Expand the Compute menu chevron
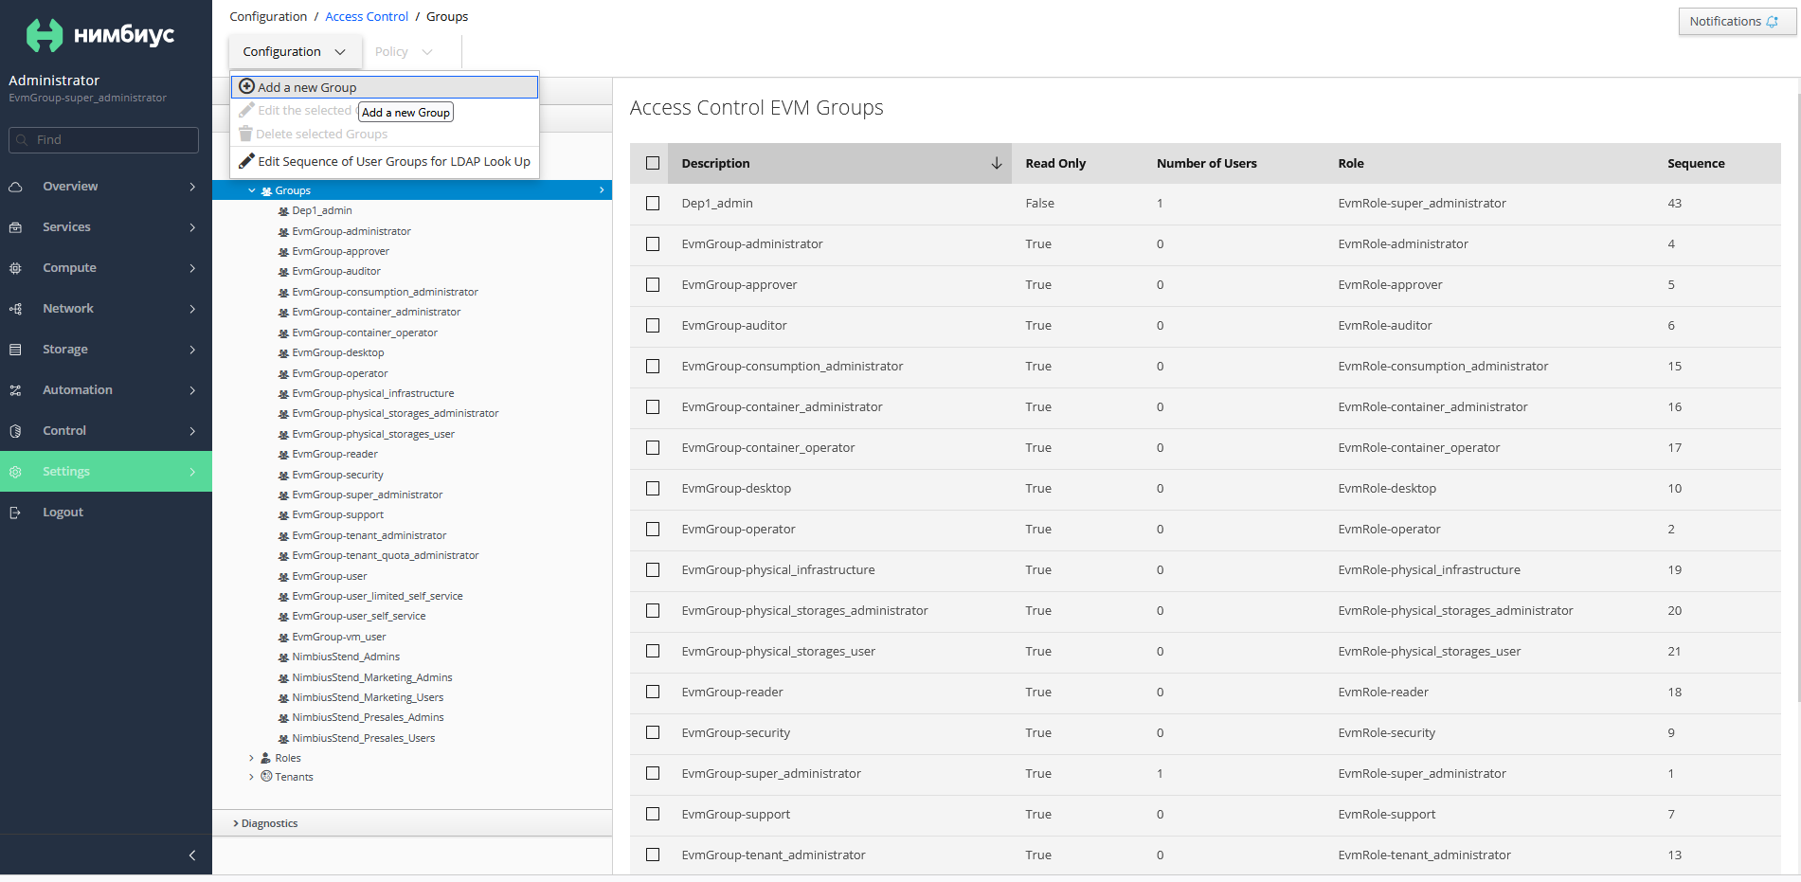This screenshot has height=882, width=1801. [x=192, y=268]
